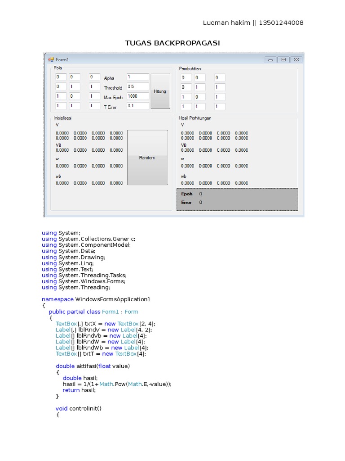Click the line declaring lblRndWb

click(102, 348)
